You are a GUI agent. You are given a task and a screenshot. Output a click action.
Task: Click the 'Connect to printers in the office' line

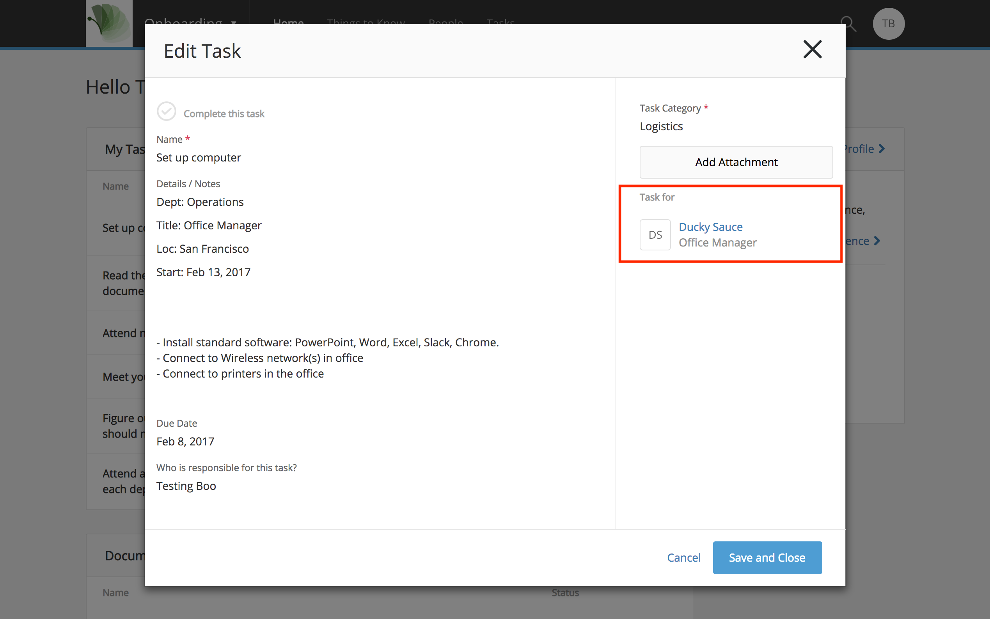tap(240, 374)
